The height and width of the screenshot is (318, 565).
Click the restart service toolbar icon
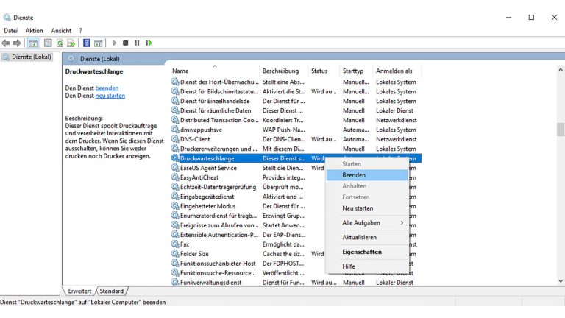(149, 43)
